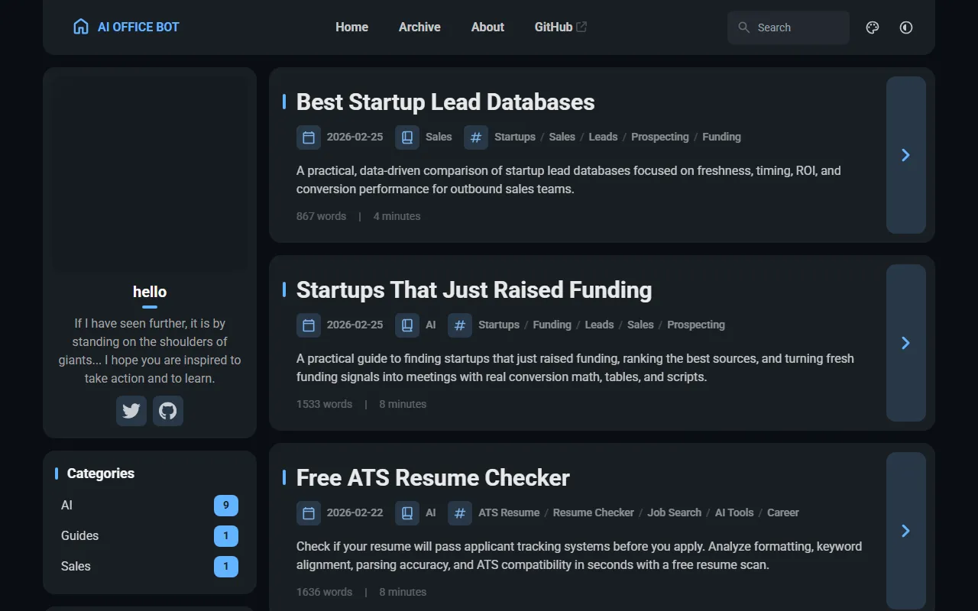The width and height of the screenshot is (978, 611).
Task: Open the About page
Action: [x=487, y=27]
